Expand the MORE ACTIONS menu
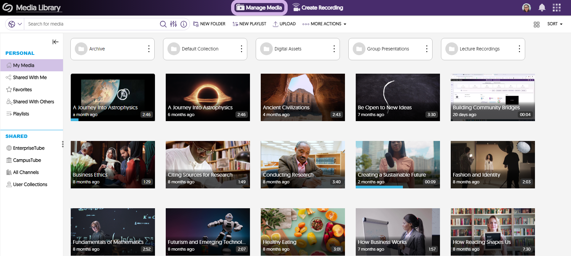Screen dimensions: 571x256 324,24
